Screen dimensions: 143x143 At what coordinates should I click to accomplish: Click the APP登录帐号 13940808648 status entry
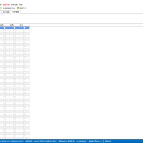72,141
